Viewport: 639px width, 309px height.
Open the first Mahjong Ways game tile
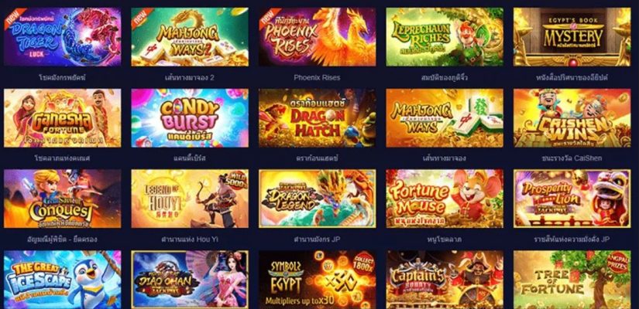point(445,118)
